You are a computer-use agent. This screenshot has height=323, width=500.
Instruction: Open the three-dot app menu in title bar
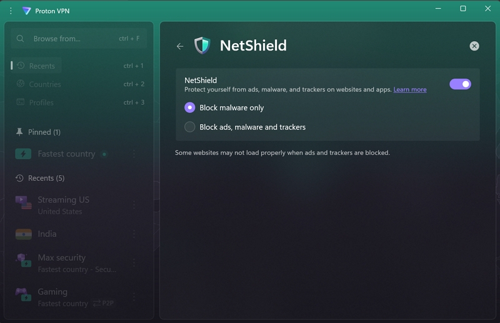click(x=11, y=11)
